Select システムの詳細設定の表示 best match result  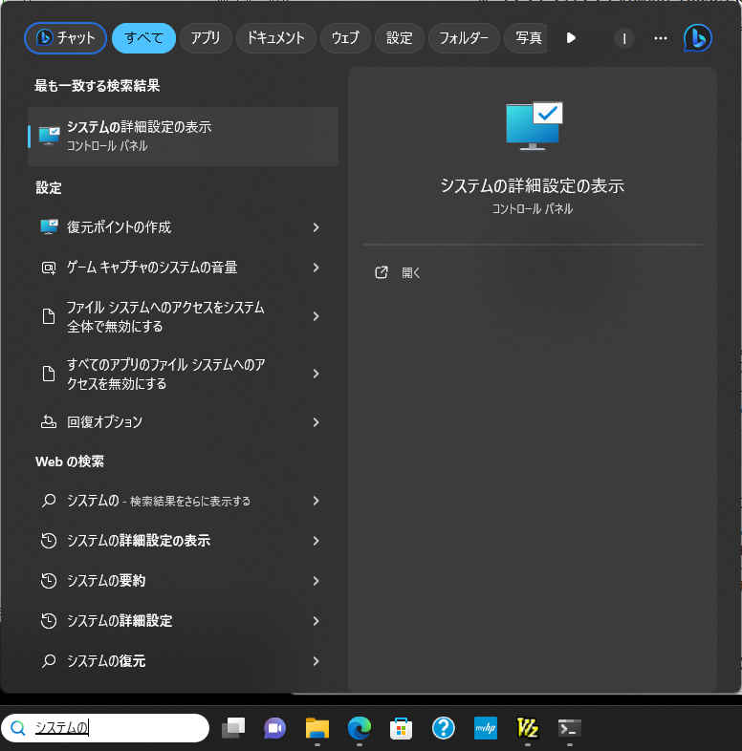[x=183, y=136]
